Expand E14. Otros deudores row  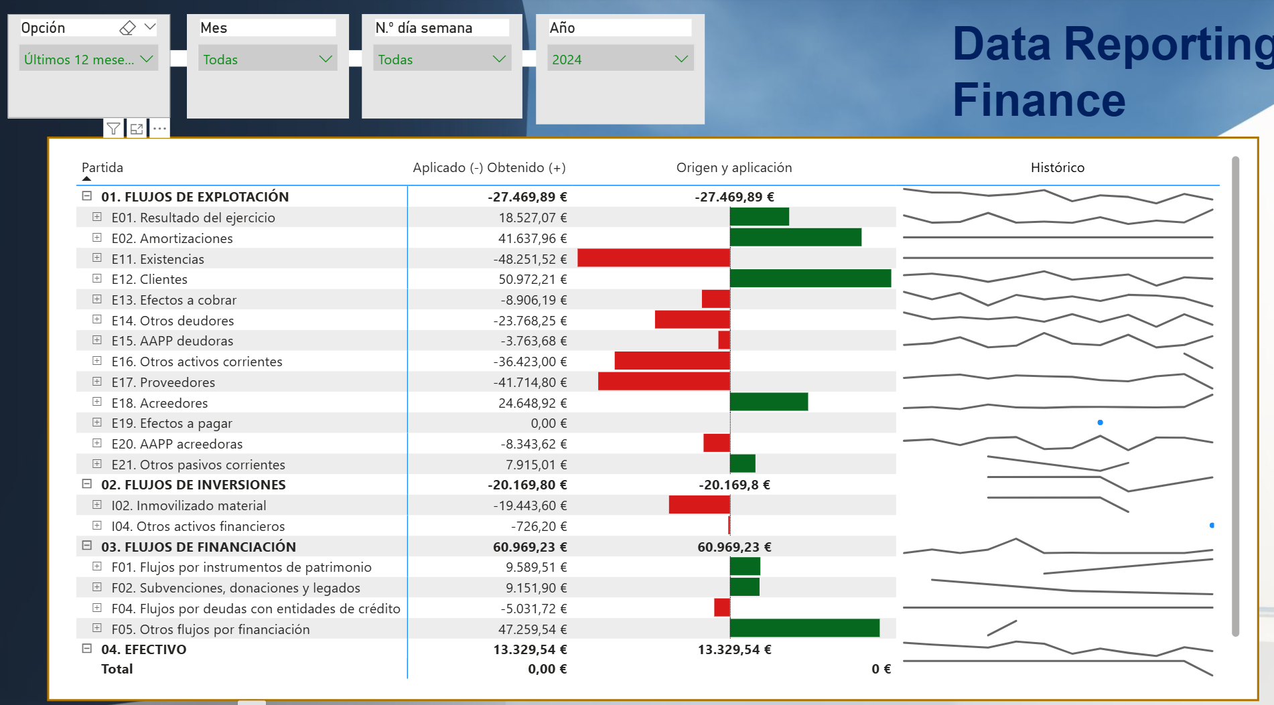coord(97,320)
